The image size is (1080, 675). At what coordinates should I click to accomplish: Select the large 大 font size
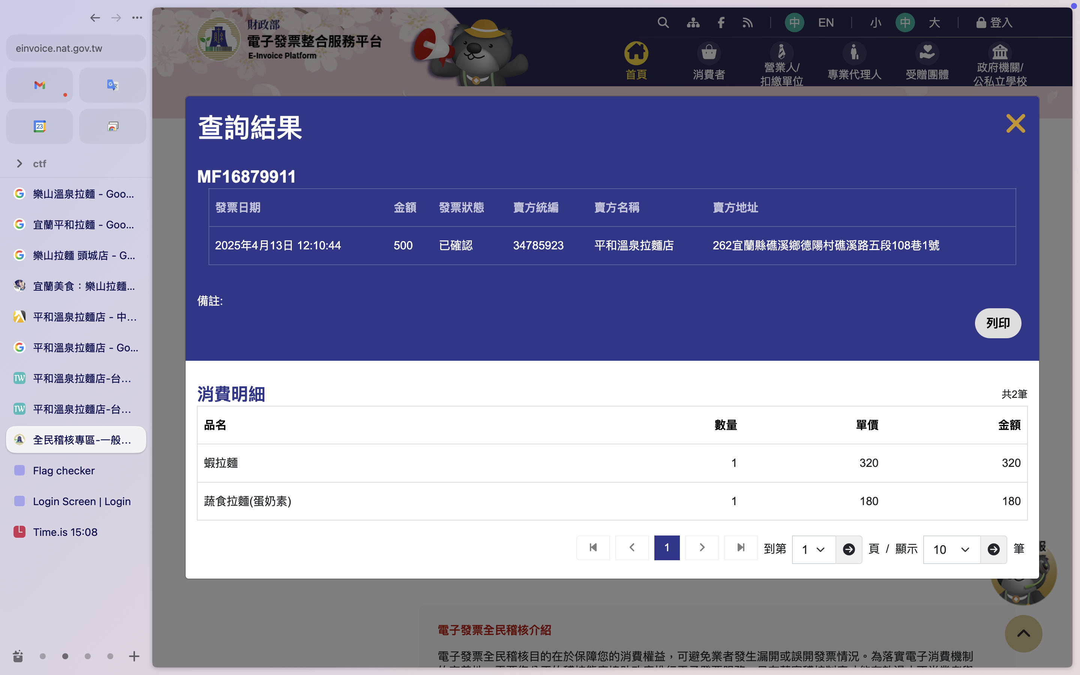pyautogui.click(x=934, y=22)
